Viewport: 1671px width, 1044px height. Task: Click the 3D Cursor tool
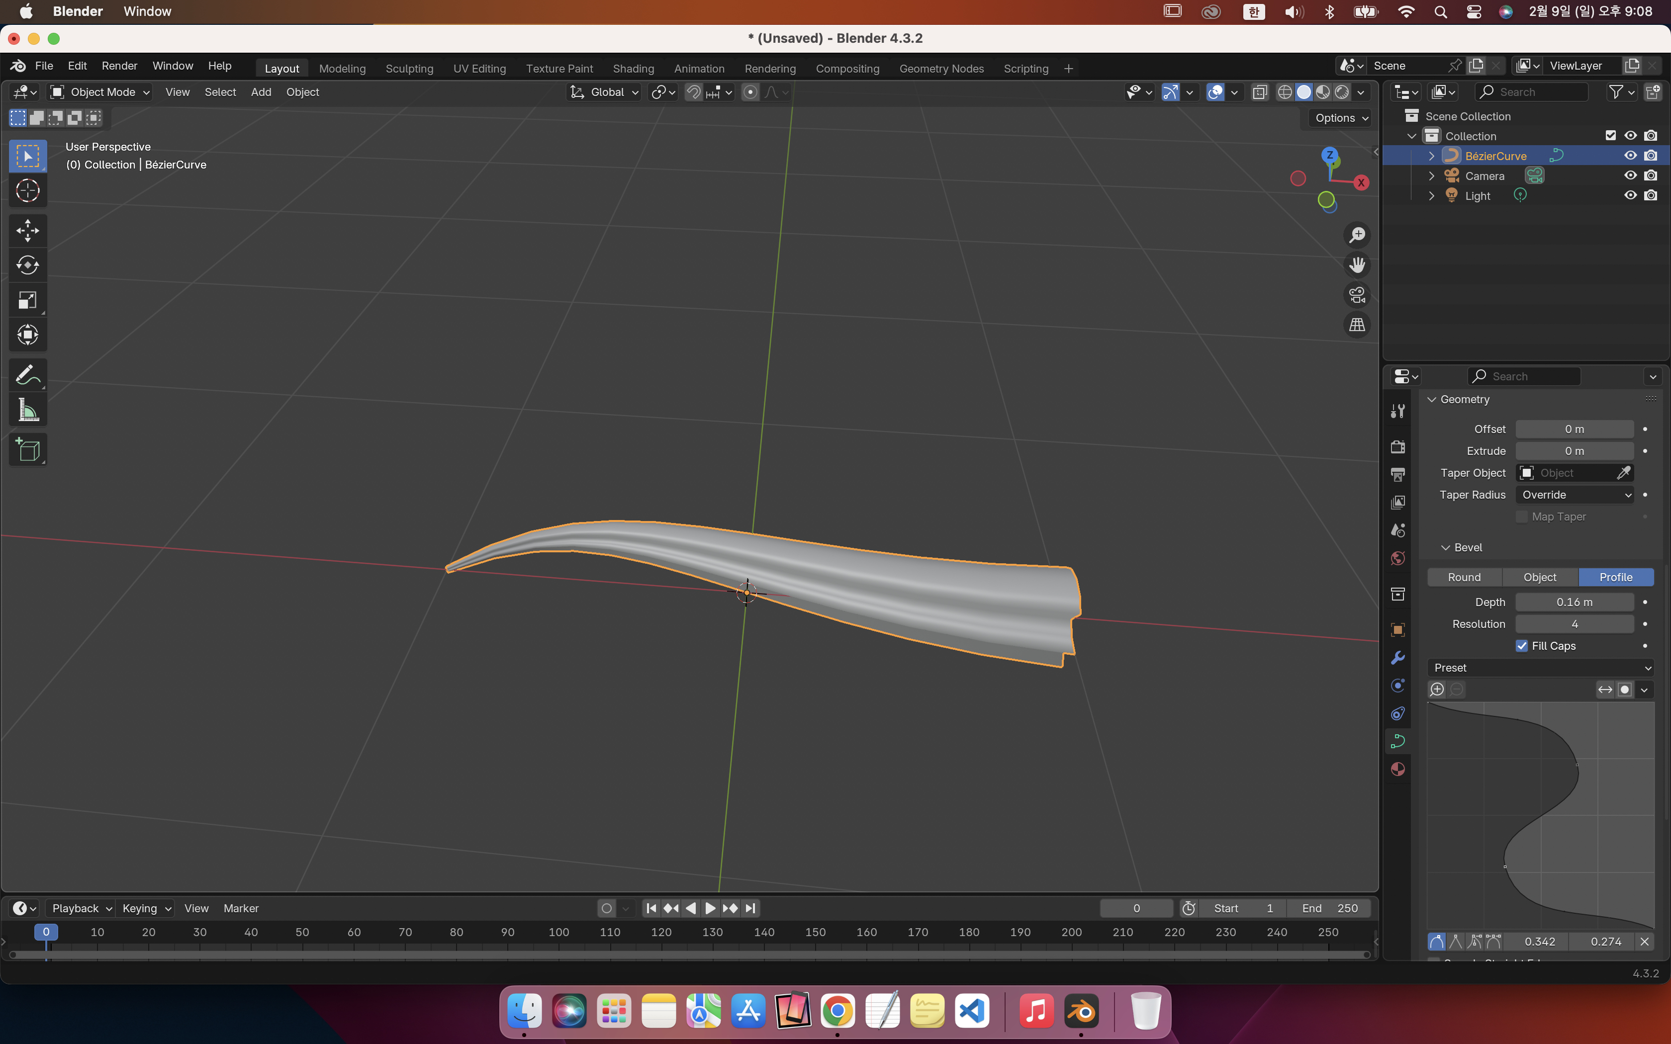point(28,190)
